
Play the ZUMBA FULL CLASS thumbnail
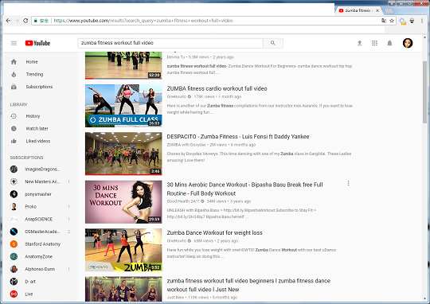(123, 106)
